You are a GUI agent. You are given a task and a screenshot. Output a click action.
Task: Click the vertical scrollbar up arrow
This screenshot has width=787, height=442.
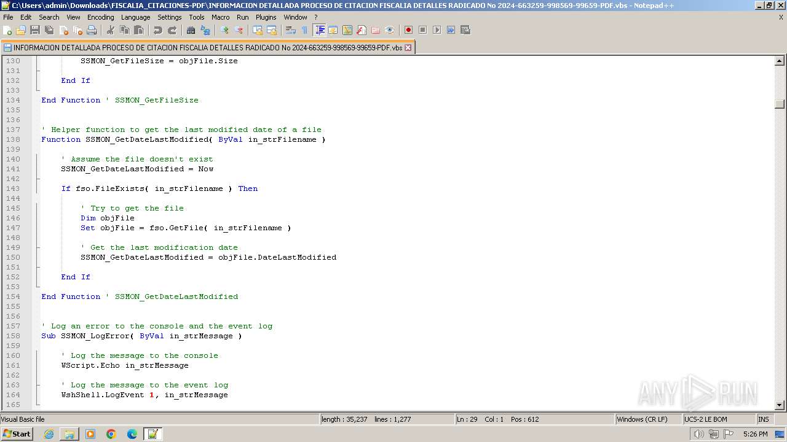point(780,61)
